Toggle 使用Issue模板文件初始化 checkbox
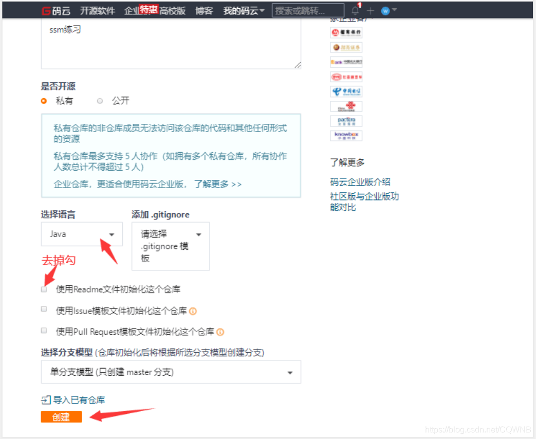Viewport: 536px width, 439px height. coord(44,309)
